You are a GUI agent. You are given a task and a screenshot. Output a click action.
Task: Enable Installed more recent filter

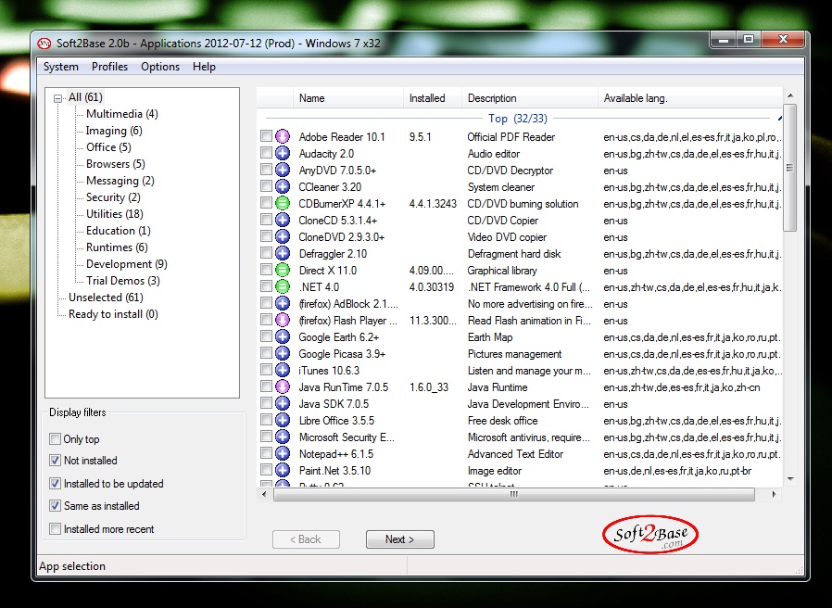(55, 529)
